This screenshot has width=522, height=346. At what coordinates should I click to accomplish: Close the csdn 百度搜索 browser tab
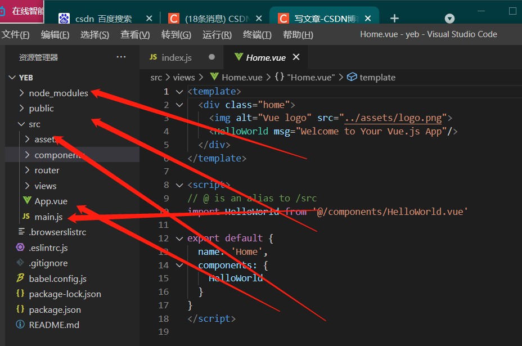[x=149, y=19]
